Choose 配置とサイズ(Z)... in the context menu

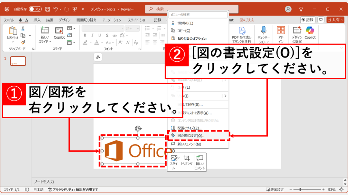198,128
